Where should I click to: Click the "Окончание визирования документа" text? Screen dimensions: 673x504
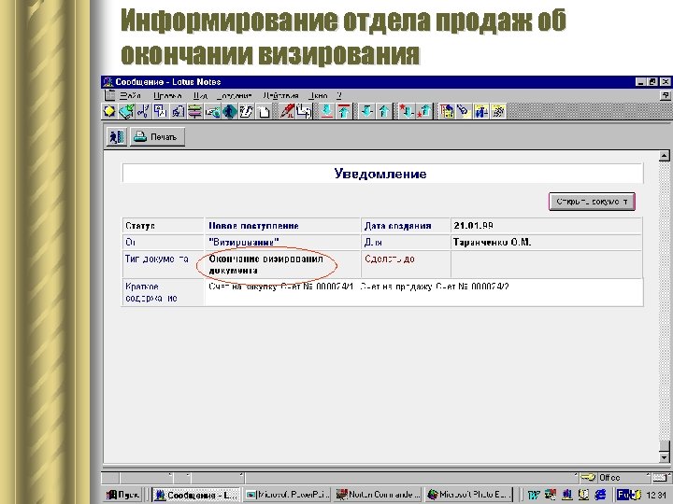point(265,265)
